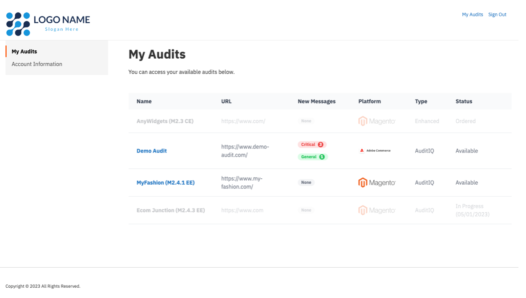Viewport: 526px width, 298px height.
Task: Click AuditIQ type in Ecom Junction row
Action: coord(425,210)
